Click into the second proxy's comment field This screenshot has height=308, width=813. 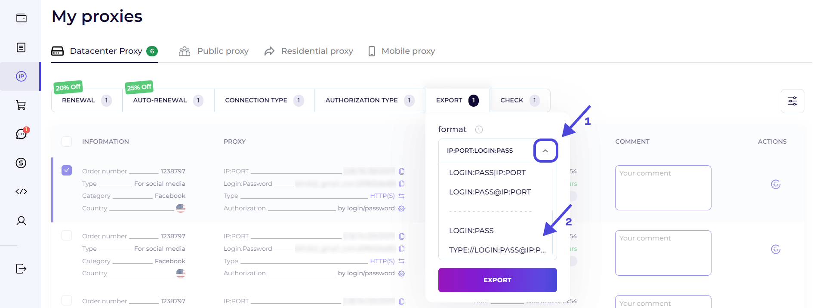click(x=663, y=253)
